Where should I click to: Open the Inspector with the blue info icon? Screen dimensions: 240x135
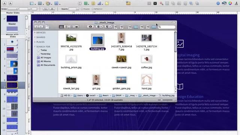click(218, 3)
